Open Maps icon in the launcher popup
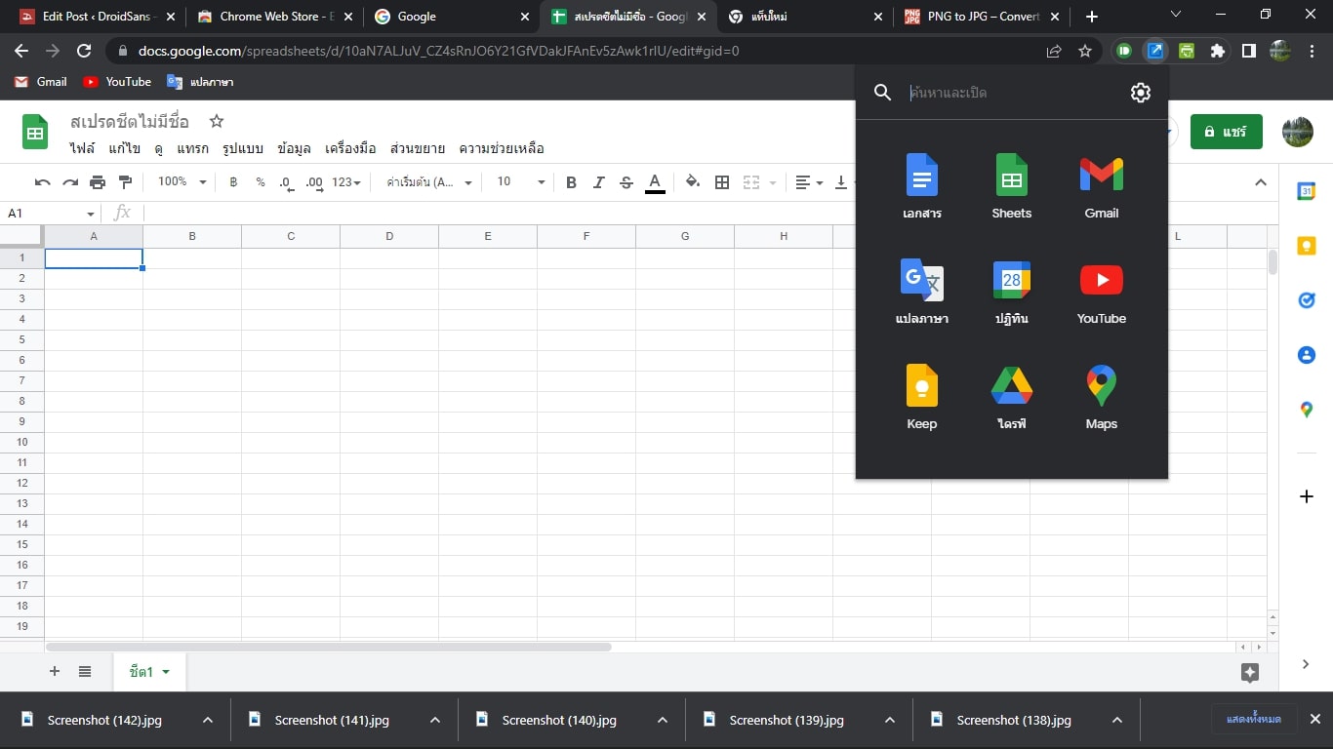1333x749 pixels. [x=1101, y=396]
